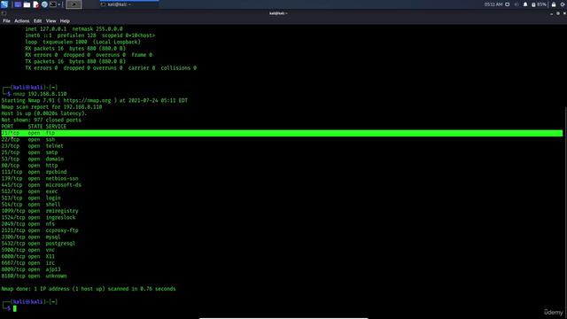This screenshot has width=567, height=319.
Task: Click the 5432/tcp postgresql line
Action: 38,244
